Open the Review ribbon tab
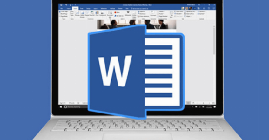Viewport: 269px width, 140px height. (x=120, y=9)
